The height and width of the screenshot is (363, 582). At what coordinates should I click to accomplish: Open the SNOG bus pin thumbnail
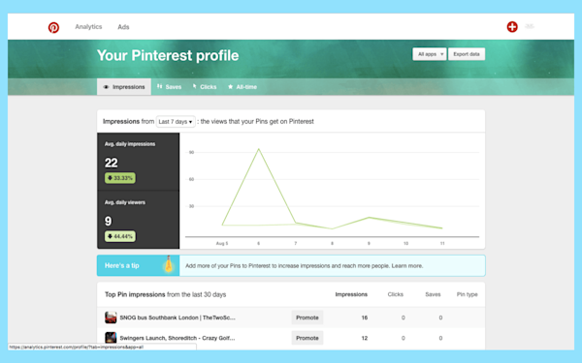coord(111,318)
